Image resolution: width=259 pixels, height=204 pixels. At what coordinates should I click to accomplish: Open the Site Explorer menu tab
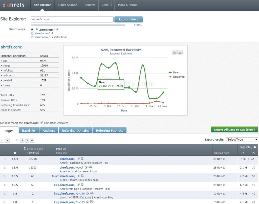(42, 5)
